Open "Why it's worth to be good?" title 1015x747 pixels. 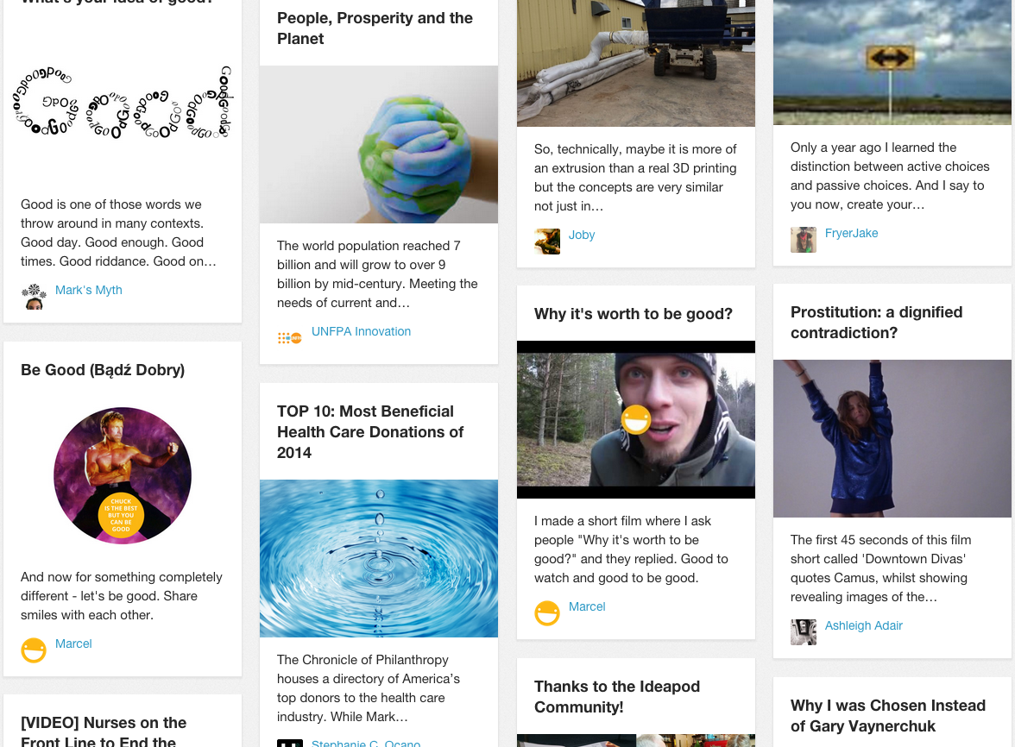click(x=634, y=314)
